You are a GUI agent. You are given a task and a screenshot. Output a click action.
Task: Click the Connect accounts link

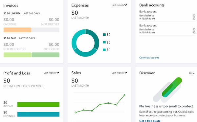(149, 58)
